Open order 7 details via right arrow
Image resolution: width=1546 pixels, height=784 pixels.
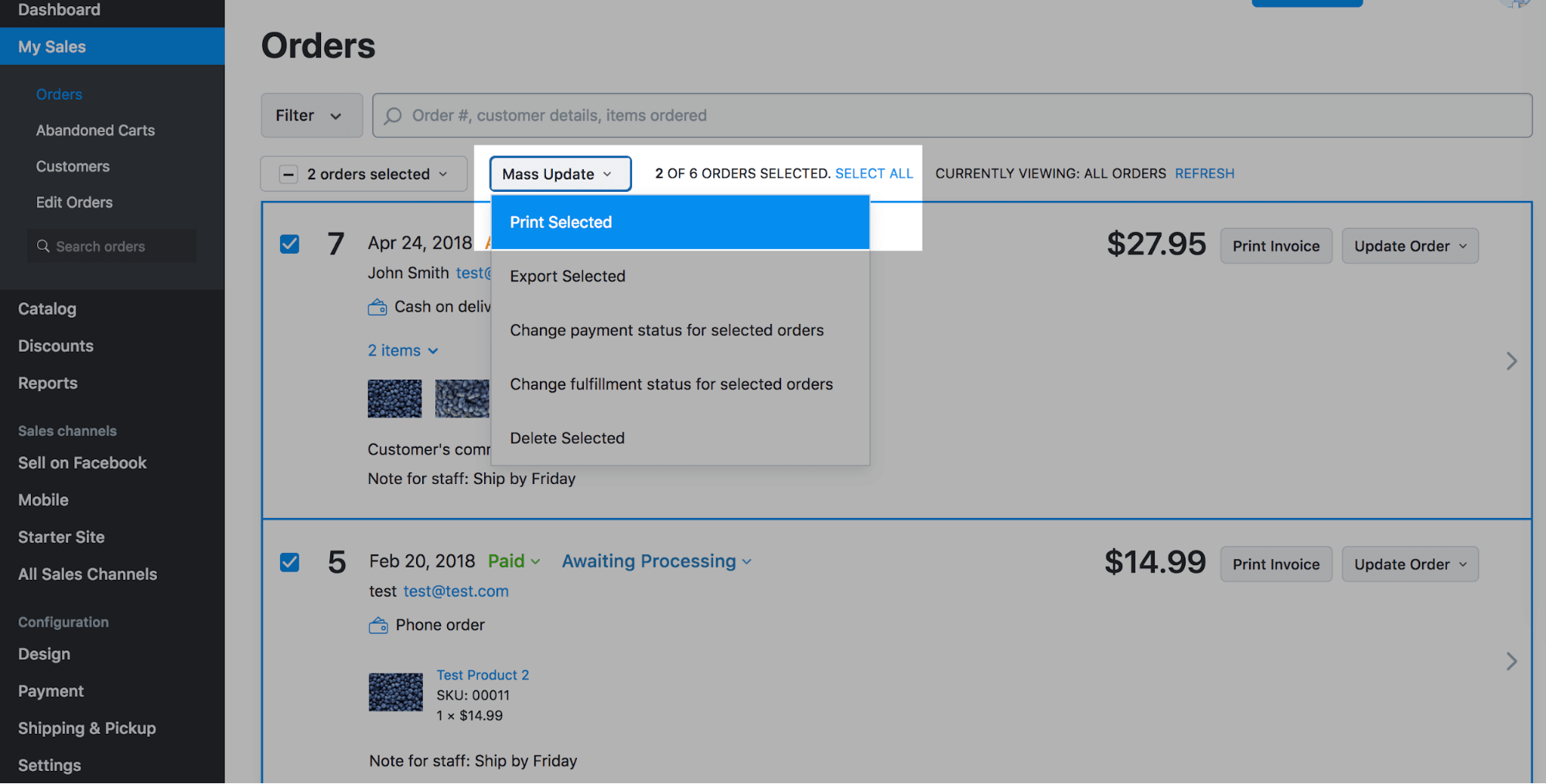point(1511,361)
